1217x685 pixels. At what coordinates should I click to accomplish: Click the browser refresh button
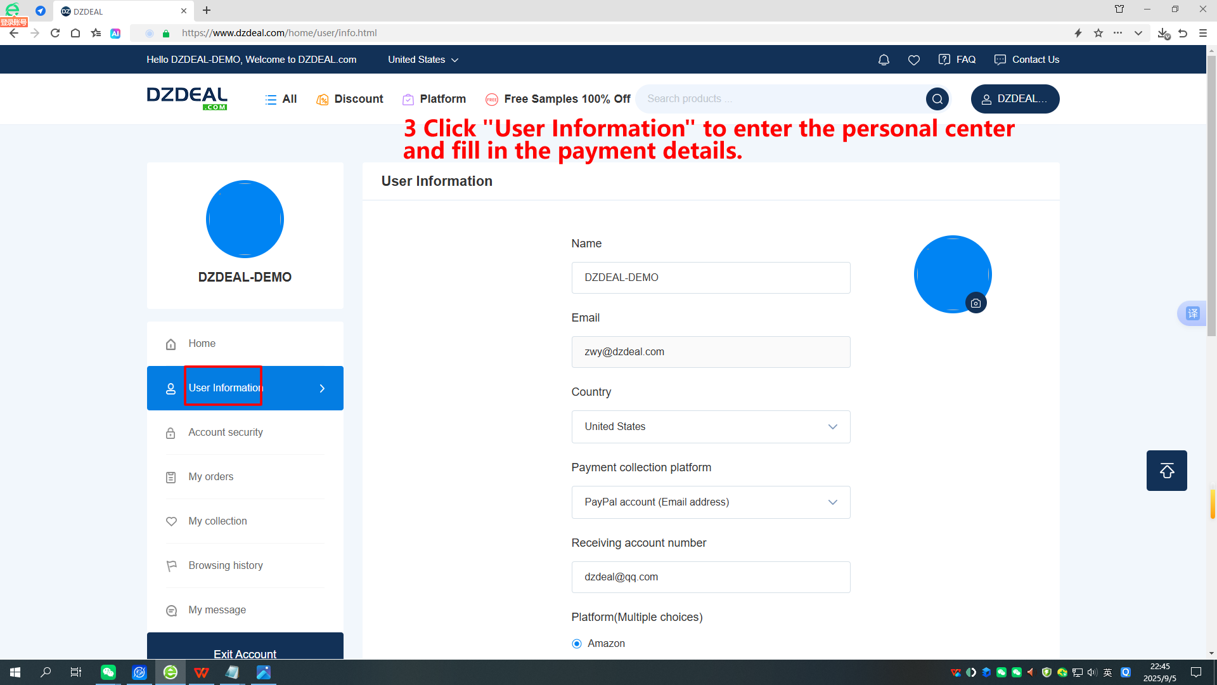coord(55,33)
